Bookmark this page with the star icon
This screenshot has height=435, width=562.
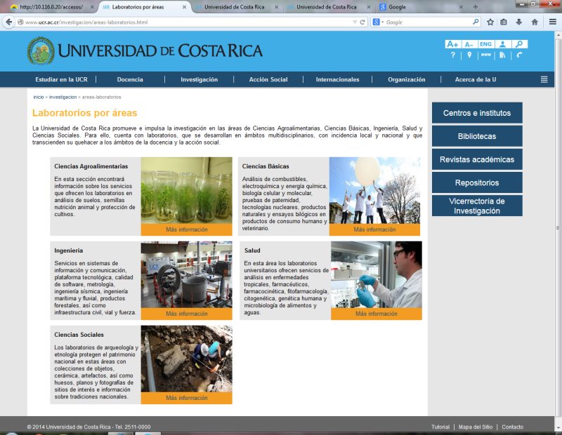click(490, 22)
